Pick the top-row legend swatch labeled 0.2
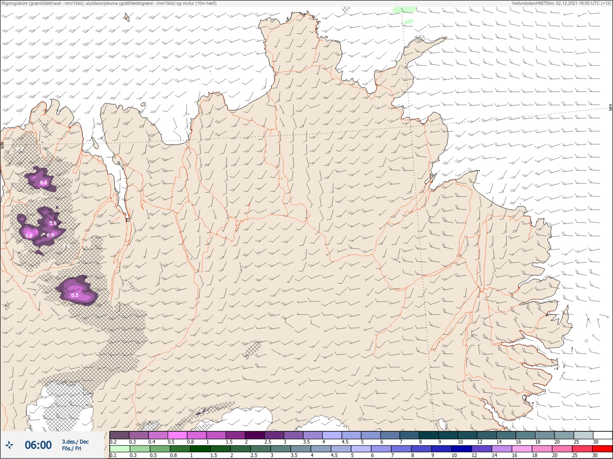The width and height of the screenshot is (613, 459). 119,435
